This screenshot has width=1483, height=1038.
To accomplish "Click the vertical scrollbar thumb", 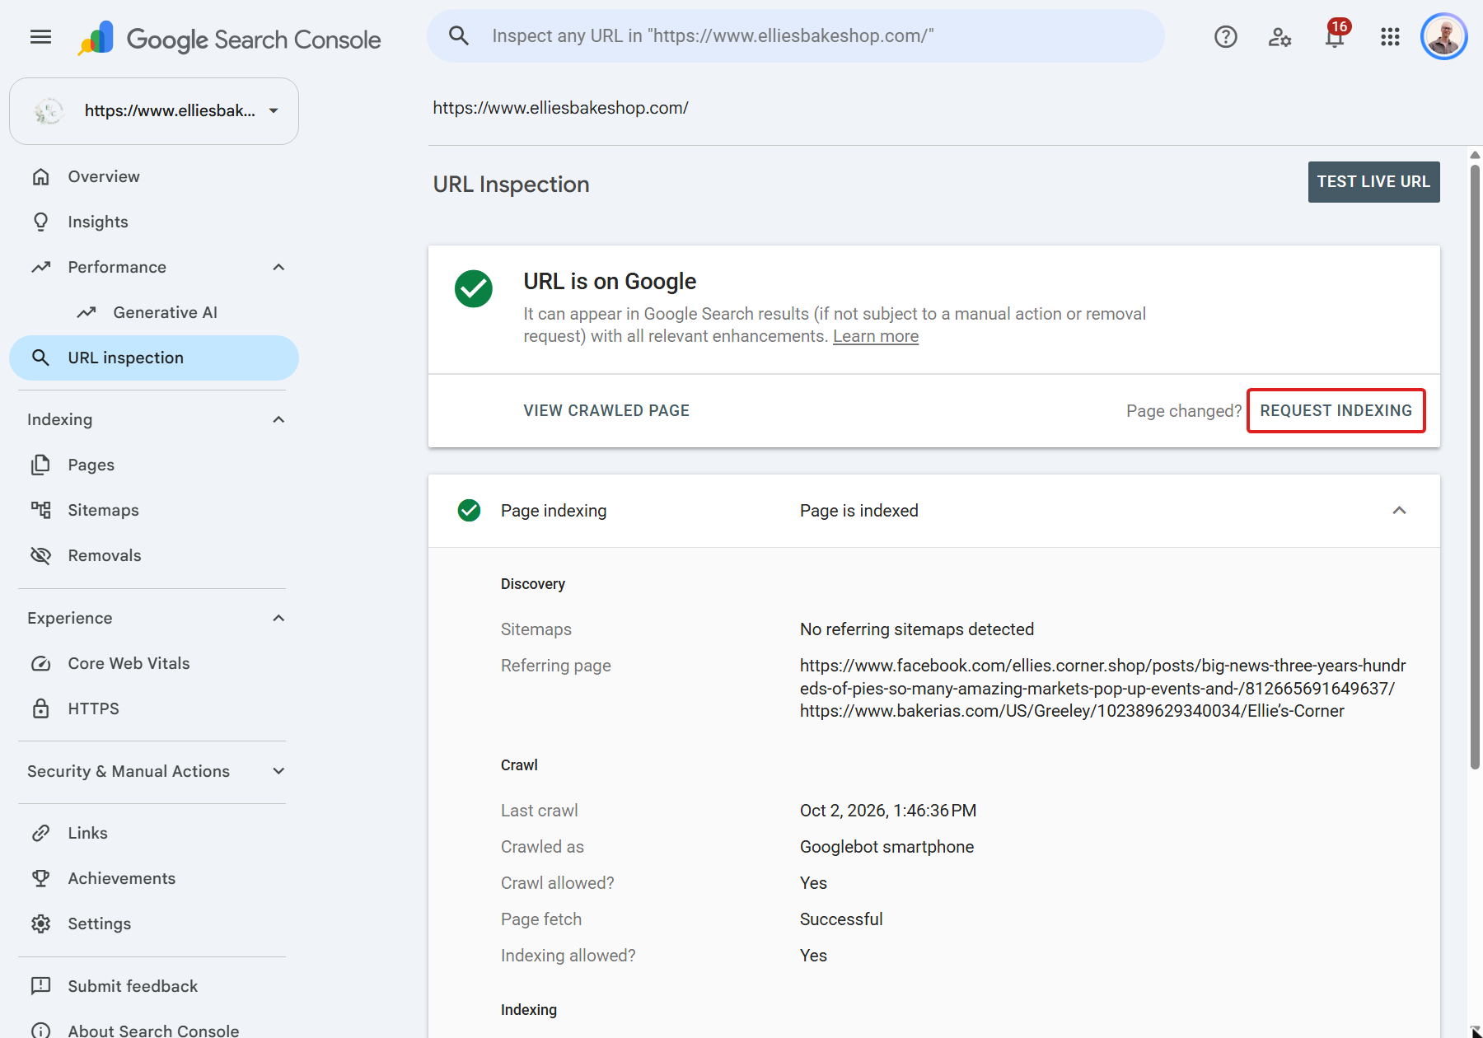I will [x=1475, y=465].
